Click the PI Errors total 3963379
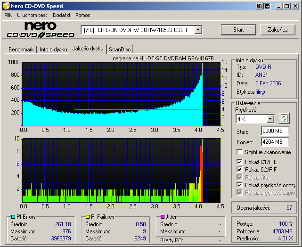Viewport: 302px width, 247px height. tap(61, 239)
